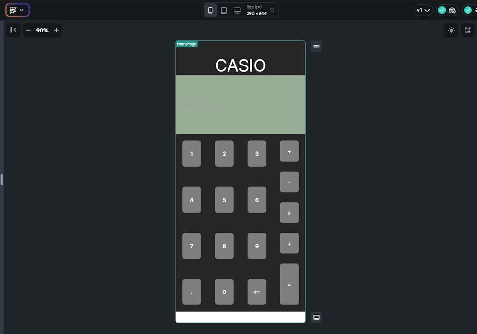477x334 pixels.
Task: Click calculator button 2
Action: (x=224, y=153)
